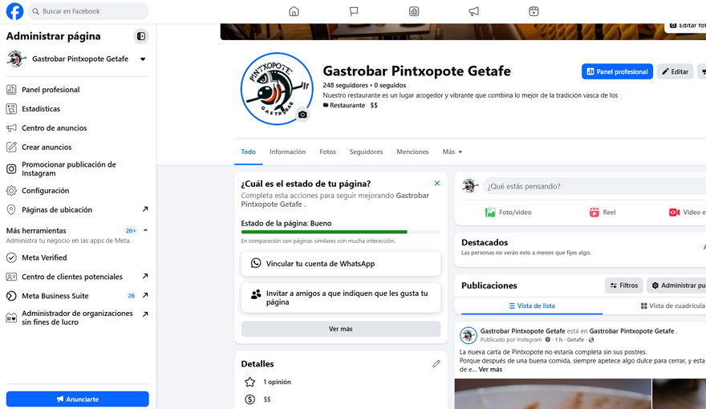
Task: Close the page status card
Action: [437, 184]
